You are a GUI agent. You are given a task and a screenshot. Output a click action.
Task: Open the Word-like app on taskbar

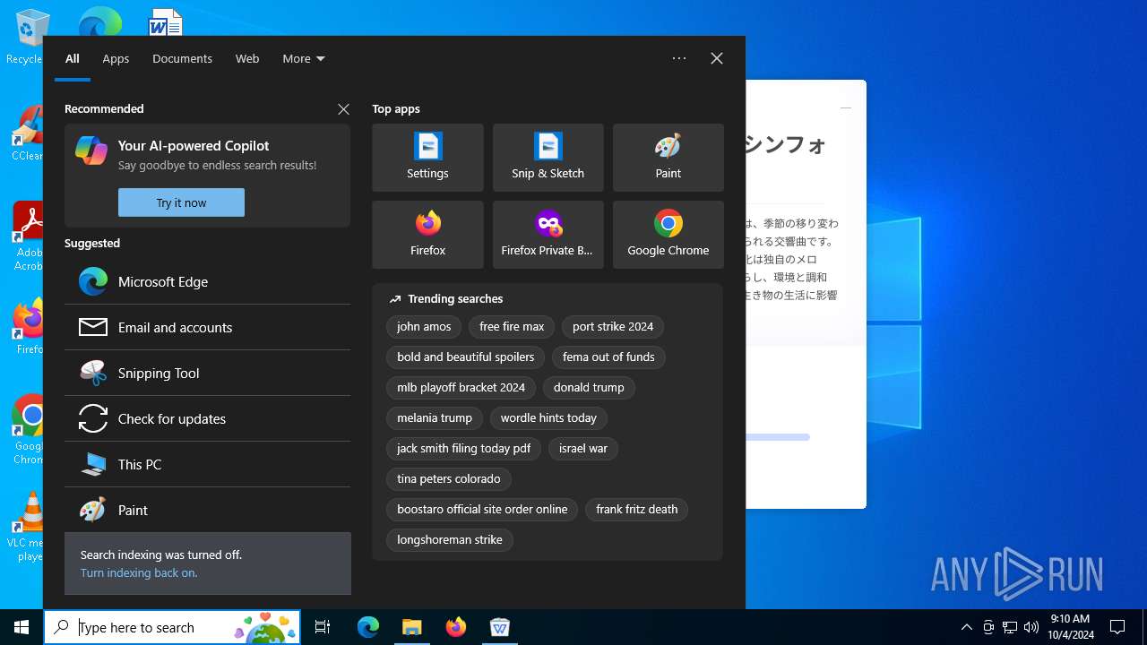pos(500,627)
